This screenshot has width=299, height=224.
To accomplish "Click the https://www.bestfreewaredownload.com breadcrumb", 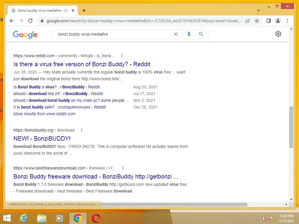I will (x=49, y=168).
